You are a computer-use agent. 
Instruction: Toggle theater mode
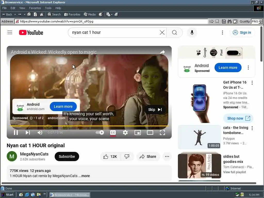(150, 133)
